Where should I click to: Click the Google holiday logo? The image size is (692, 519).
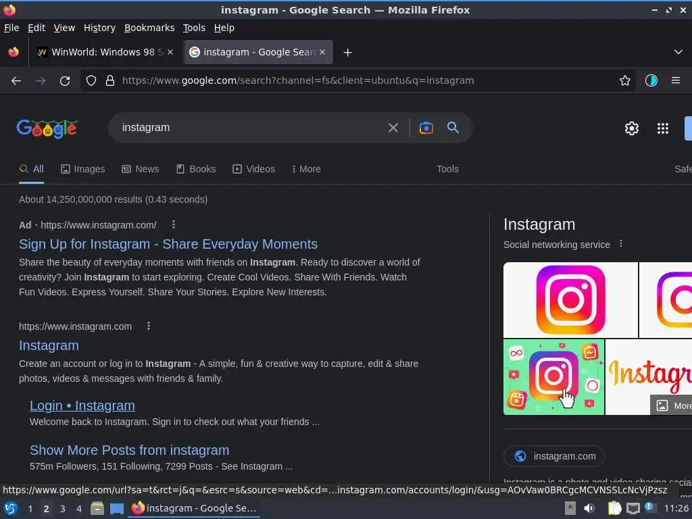(x=47, y=128)
